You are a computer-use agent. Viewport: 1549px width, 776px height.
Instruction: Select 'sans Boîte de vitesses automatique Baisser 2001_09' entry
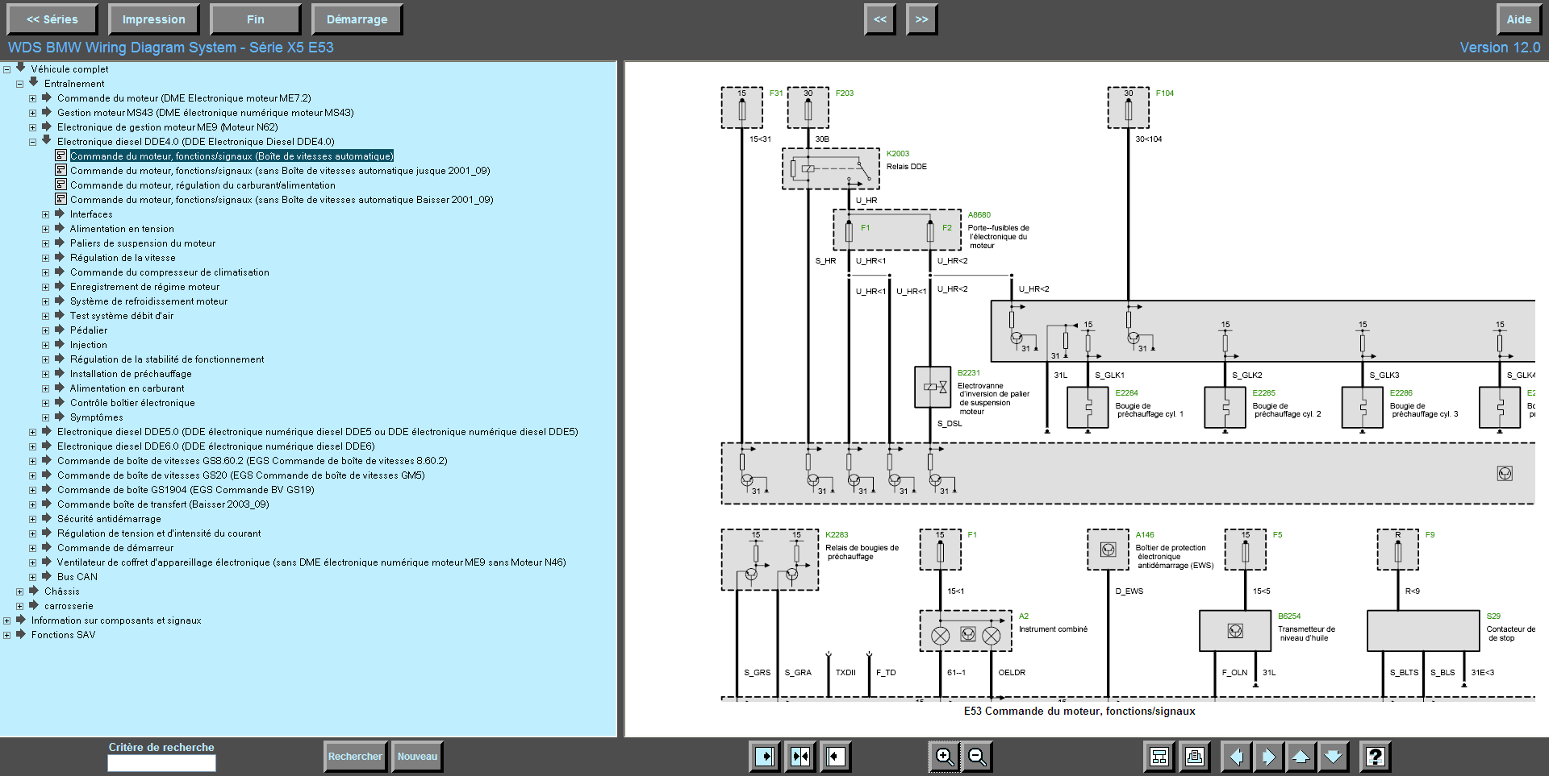coord(282,200)
